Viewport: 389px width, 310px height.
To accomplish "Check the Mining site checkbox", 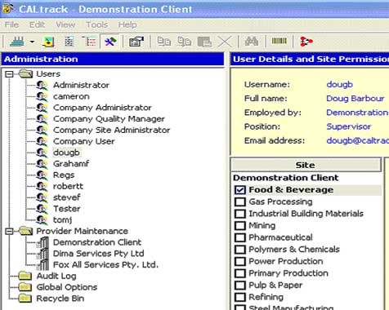I will tap(240, 226).
